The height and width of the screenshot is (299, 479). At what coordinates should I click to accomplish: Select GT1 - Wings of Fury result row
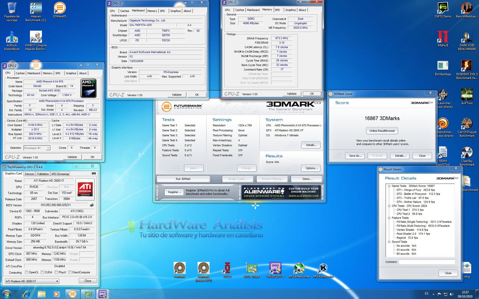point(416,190)
